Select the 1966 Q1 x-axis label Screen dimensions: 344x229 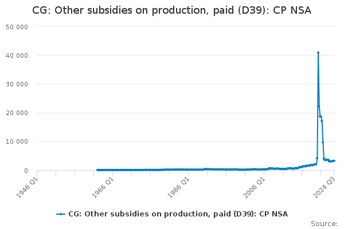[x=103, y=184]
